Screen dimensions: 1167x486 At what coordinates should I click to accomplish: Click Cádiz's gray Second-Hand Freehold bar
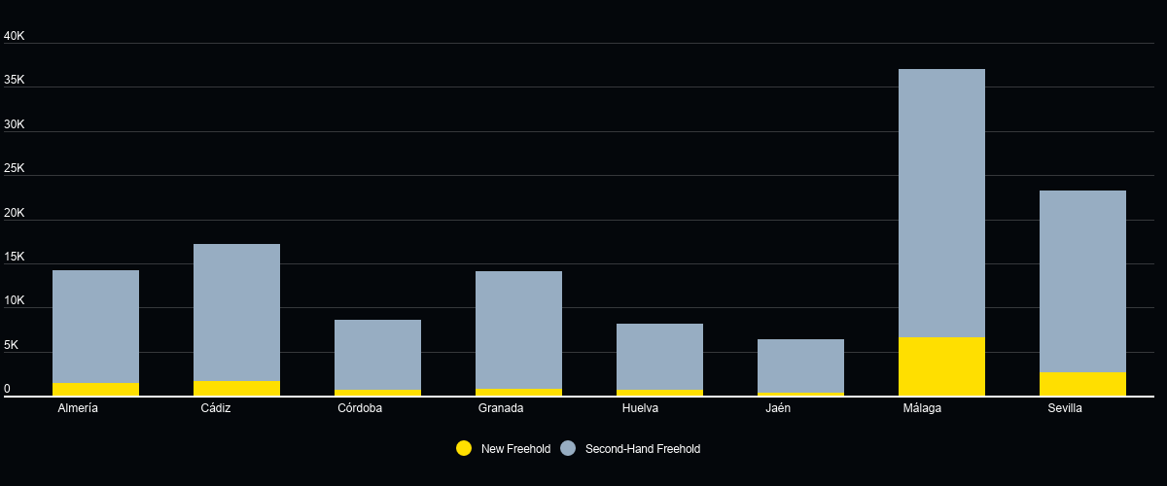tap(236, 312)
